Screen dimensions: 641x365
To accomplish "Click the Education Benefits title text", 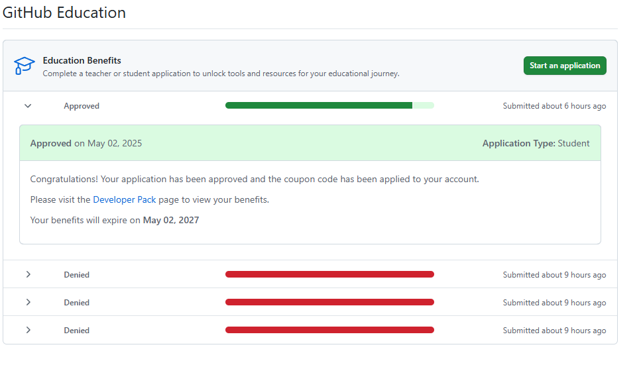I will pyautogui.click(x=82, y=60).
